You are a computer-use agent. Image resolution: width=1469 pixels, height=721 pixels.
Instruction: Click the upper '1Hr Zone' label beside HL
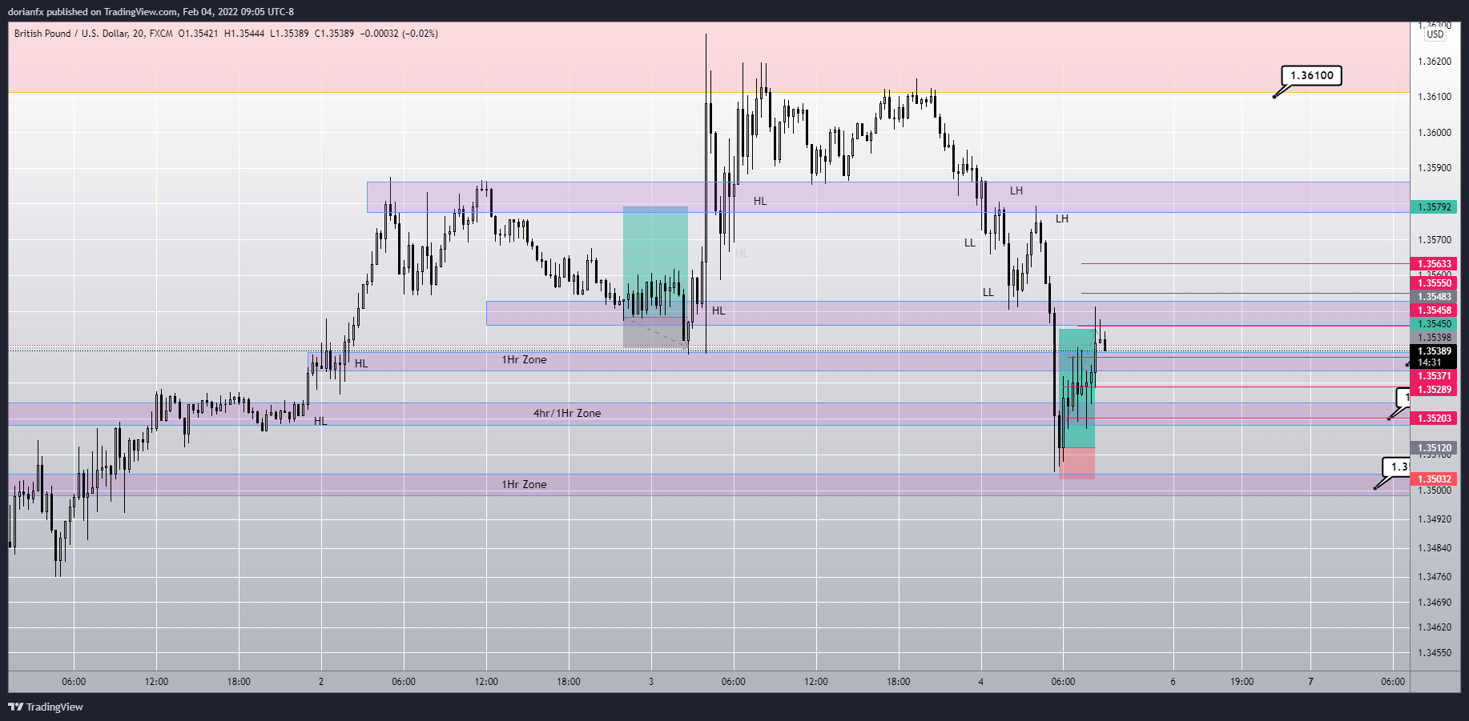pos(524,359)
